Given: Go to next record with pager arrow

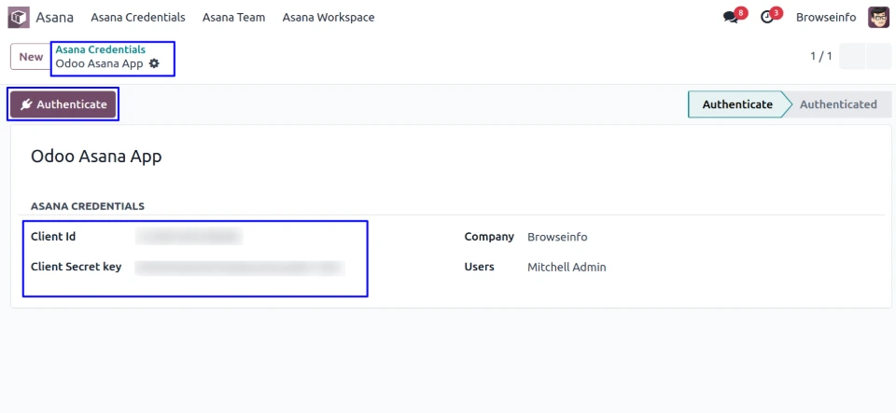Looking at the screenshot, I should pos(879,57).
